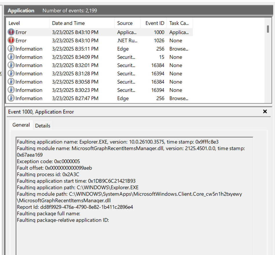Image resolution: width=275 pixels, height=255 pixels.
Task: Click info icon of 8:30:58 PM row
Action: pos(11,81)
